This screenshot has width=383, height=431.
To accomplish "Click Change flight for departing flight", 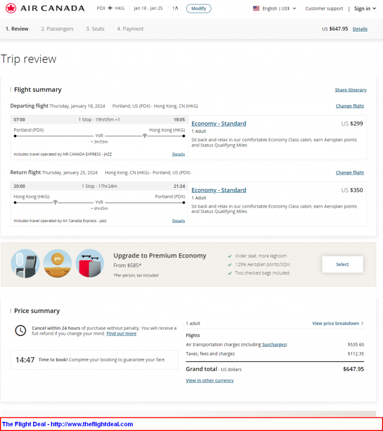I will click(x=350, y=106).
